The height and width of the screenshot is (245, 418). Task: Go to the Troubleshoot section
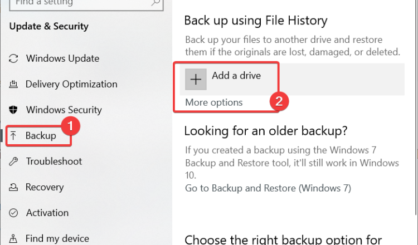(54, 161)
